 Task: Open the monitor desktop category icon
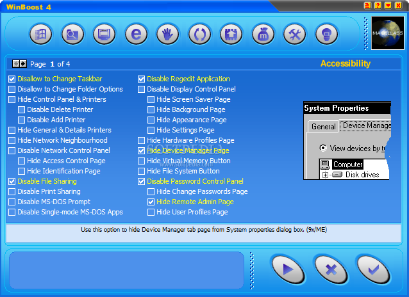click(x=104, y=34)
